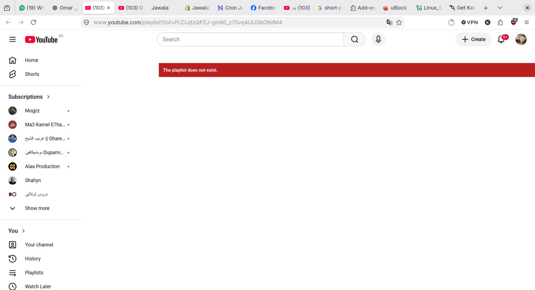Click the circular timer toolbar icon
The height and width of the screenshot is (290, 535).
pos(451,22)
